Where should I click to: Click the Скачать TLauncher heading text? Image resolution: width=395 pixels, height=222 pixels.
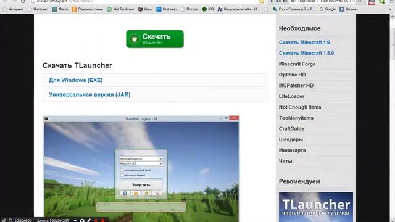(x=77, y=65)
